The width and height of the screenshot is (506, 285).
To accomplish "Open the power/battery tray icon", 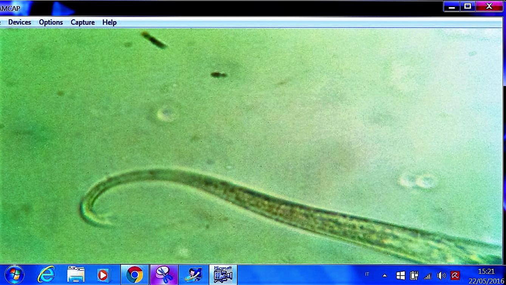I will [415, 276].
